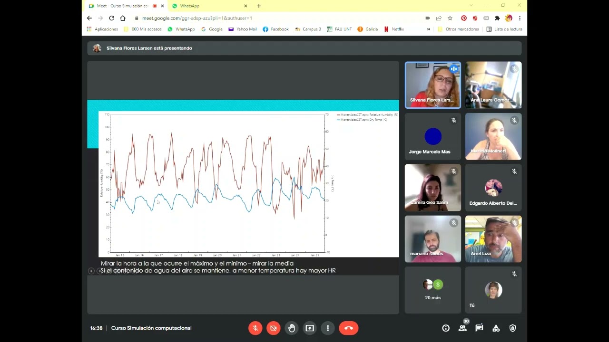
Task: Open 000 Mis accesos bookmark folder
Action: (x=142, y=29)
